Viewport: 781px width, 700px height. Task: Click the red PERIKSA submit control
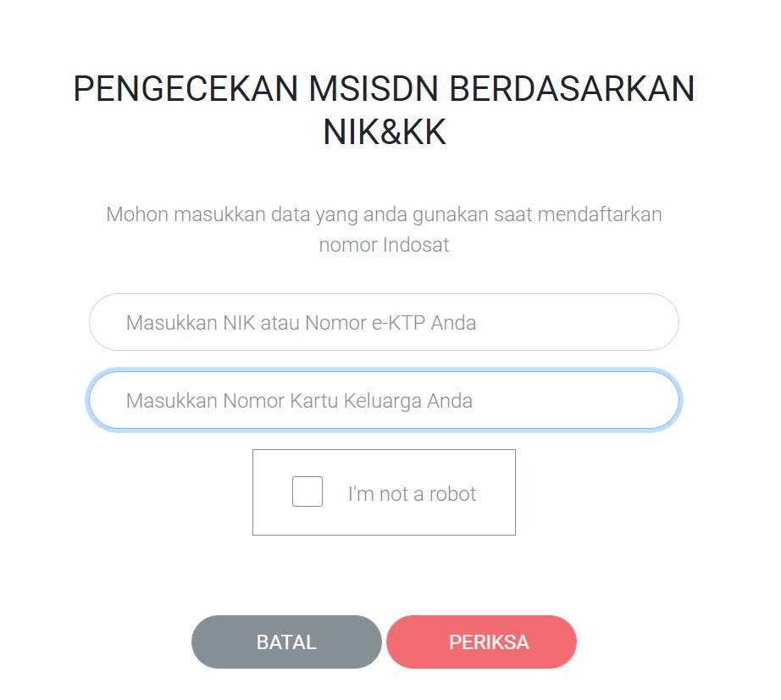click(x=480, y=642)
